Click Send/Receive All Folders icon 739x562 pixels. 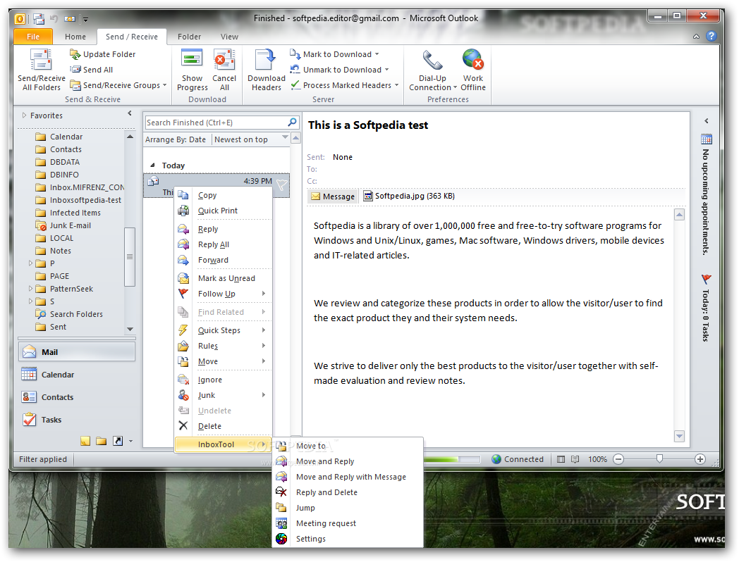41,61
